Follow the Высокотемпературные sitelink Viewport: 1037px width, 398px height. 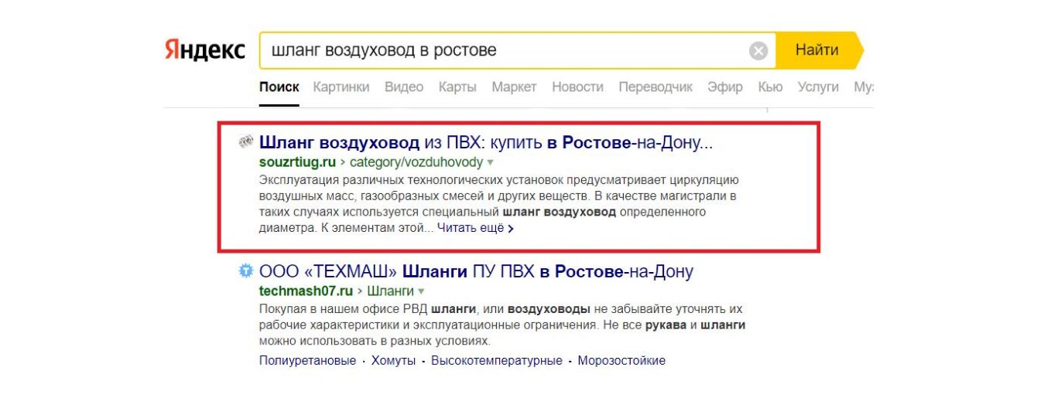coord(496,361)
